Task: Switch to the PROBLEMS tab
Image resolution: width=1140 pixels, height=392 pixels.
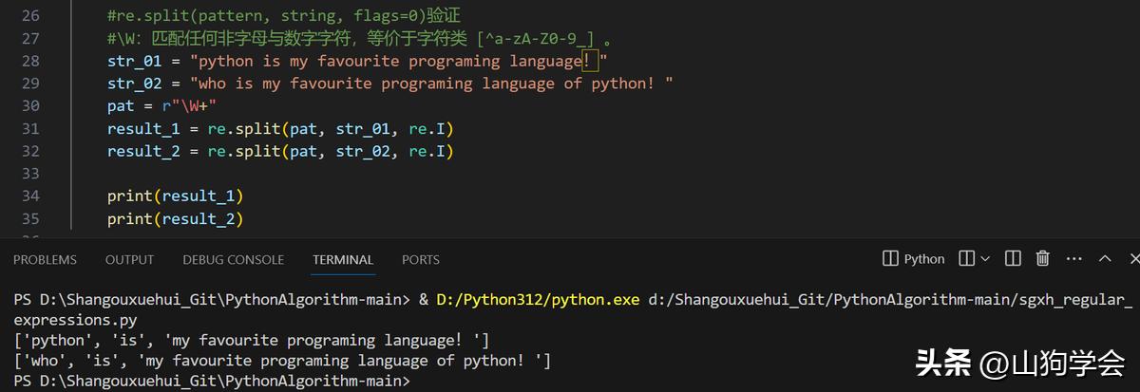Action: (x=45, y=259)
